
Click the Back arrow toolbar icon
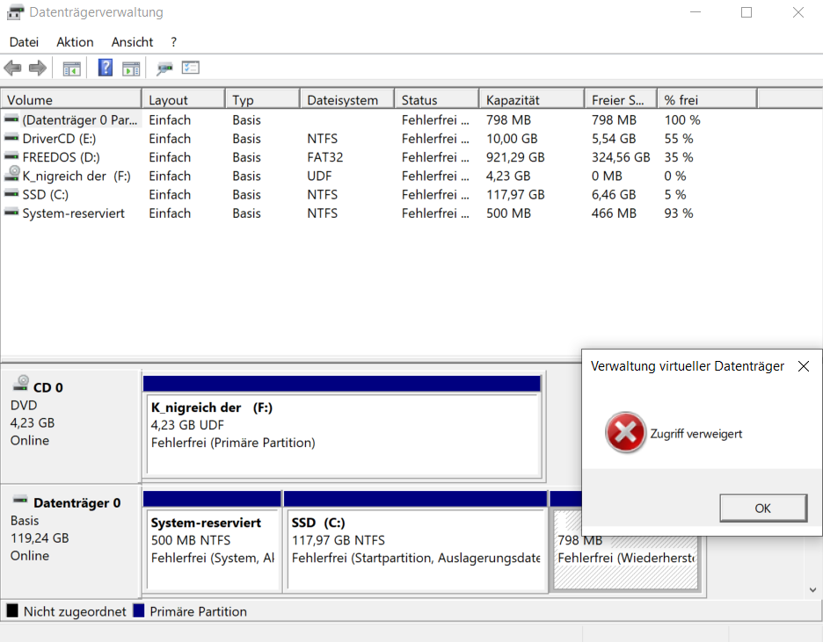[x=12, y=69]
